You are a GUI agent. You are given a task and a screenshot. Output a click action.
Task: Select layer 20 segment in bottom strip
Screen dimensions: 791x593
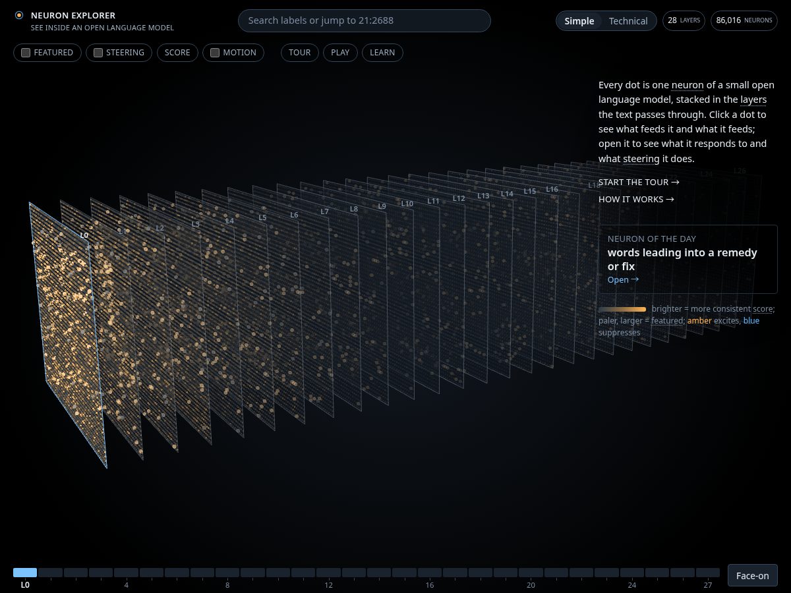[531, 573]
